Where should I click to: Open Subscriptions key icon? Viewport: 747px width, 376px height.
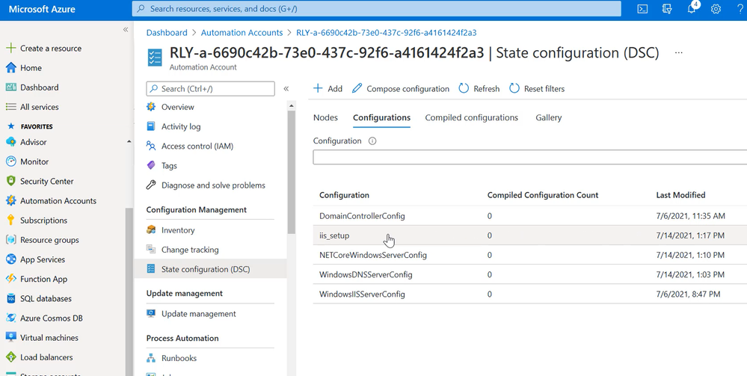point(10,221)
